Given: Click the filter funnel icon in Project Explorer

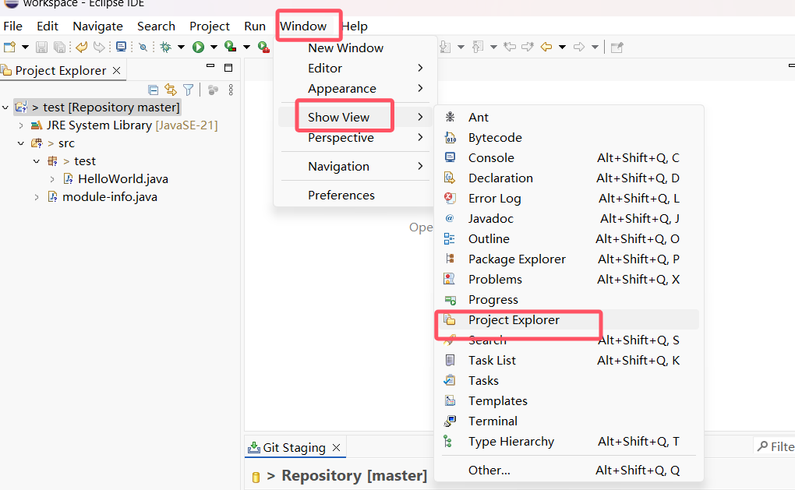Looking at the screenshot, I should [x=189, y=90].
